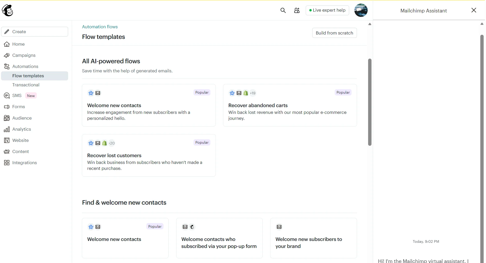Click the Create pencil button
Screen dimensions: 486x263
pos(35,32)
